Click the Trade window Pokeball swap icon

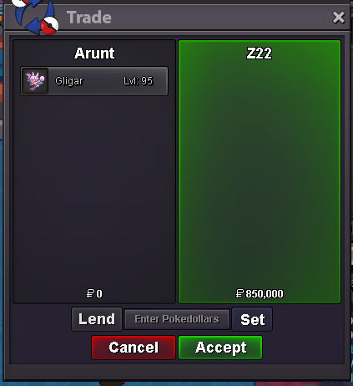(36, 17)
